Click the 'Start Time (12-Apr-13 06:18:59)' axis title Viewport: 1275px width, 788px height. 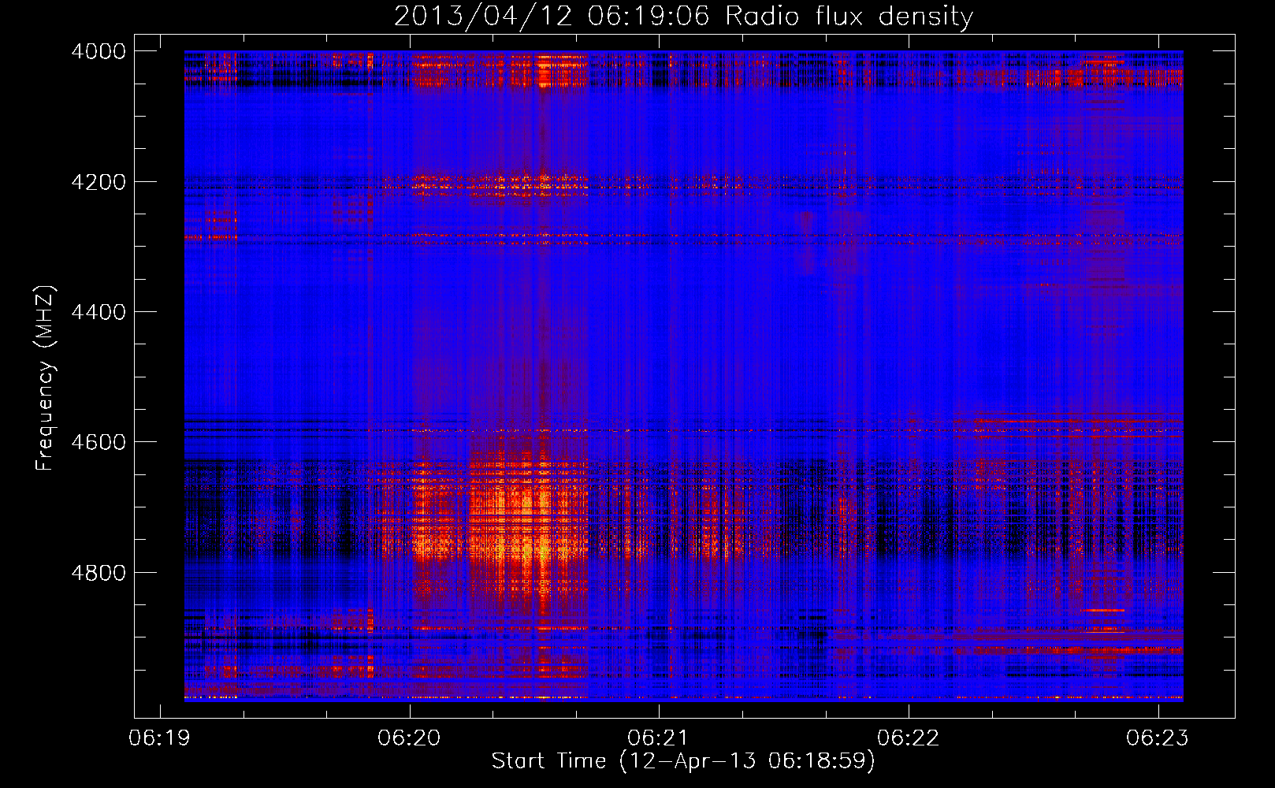(683, 761)
